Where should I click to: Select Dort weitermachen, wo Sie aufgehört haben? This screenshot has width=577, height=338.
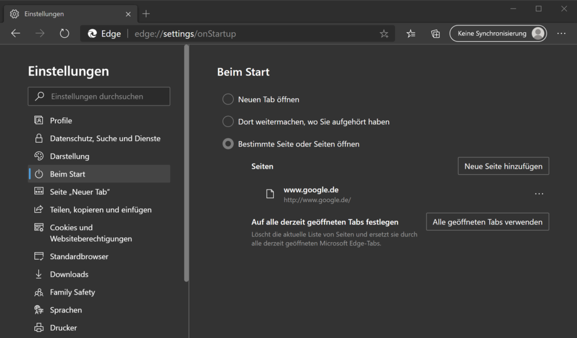pyautogui.click(x=228, y=121)
